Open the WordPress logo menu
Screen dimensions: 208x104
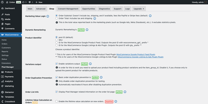point(2,2)
